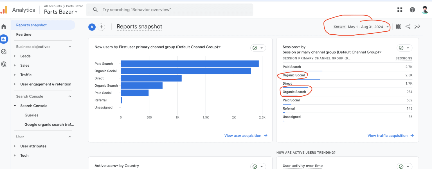Click the search field at top
This screenshot has height=169, width=432.
pyautogui.click(x=170, y=10)
